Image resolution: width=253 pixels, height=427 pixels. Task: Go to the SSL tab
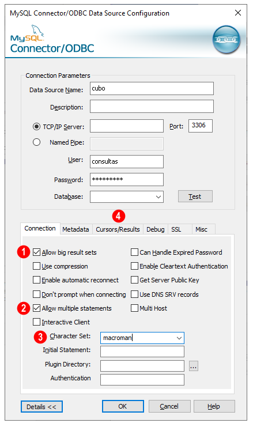pos(176,229)
